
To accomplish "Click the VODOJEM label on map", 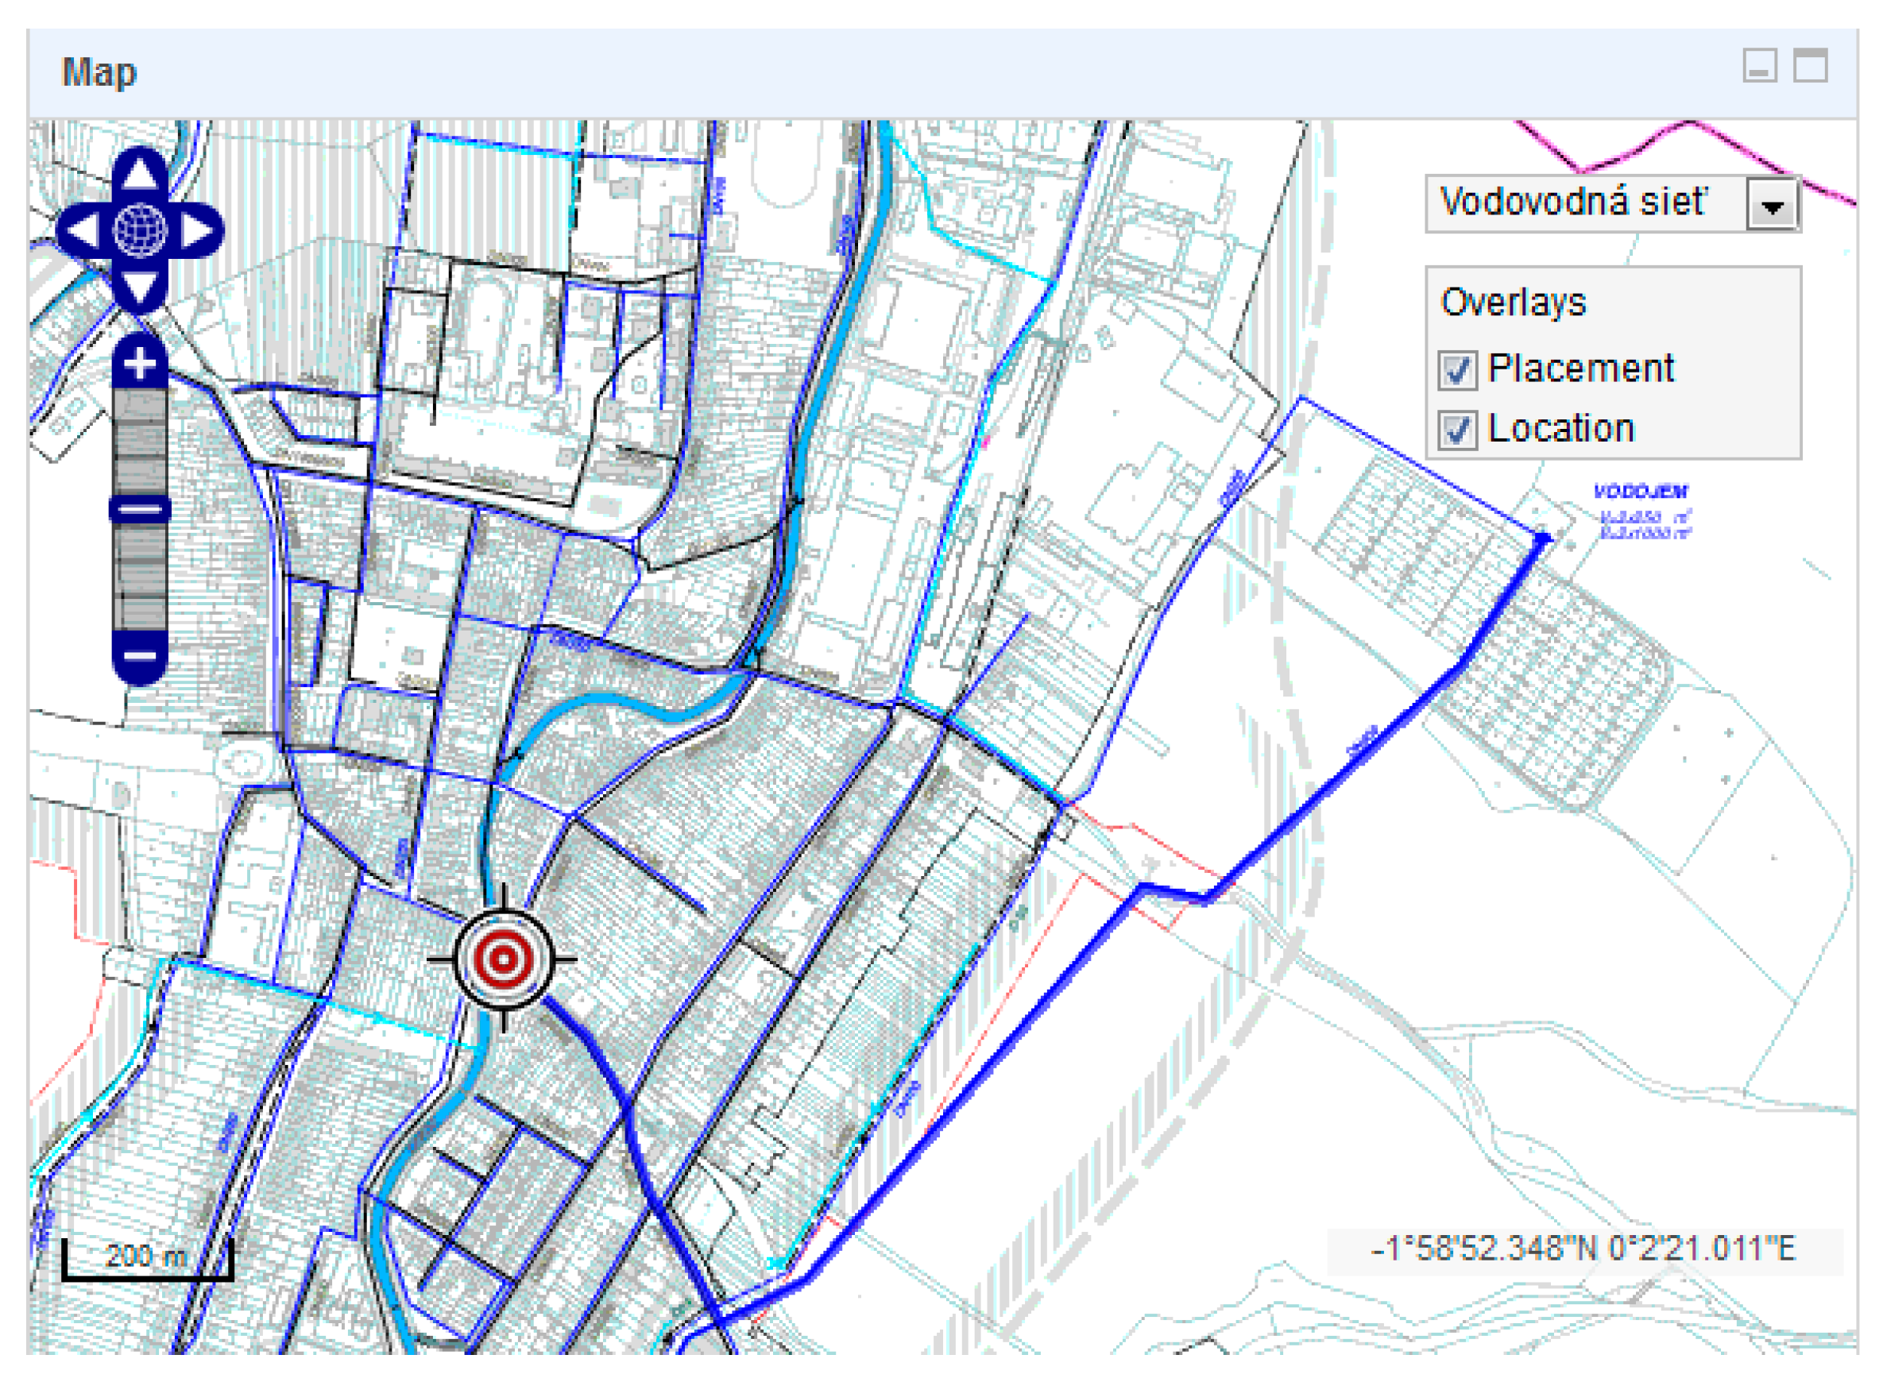I will click(1639, 492).
